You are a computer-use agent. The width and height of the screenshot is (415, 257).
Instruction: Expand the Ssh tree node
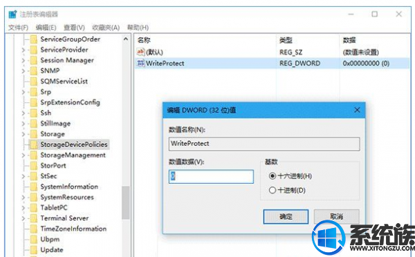click(24, 113)
